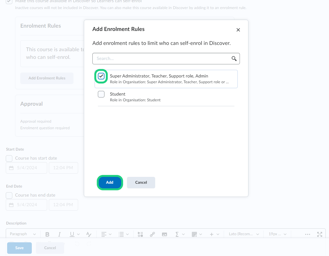
Task: Click the blue Add button
Action: click(x=110, y=182)
